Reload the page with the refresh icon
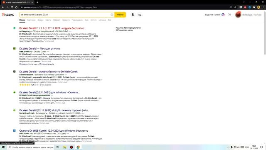 (12, 7)
